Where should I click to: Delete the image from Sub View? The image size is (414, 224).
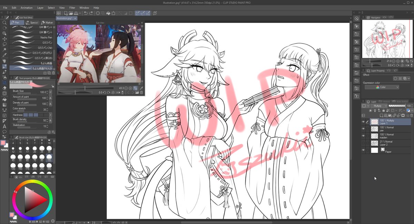click(x=141, y=92)
